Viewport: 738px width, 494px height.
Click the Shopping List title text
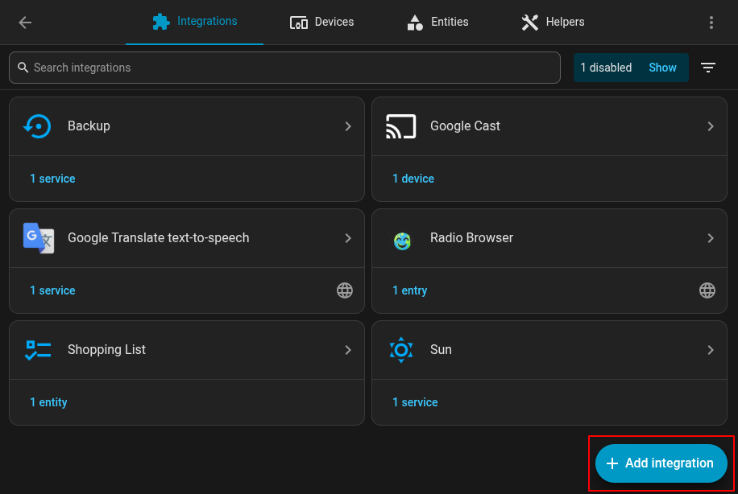point(106,350)
